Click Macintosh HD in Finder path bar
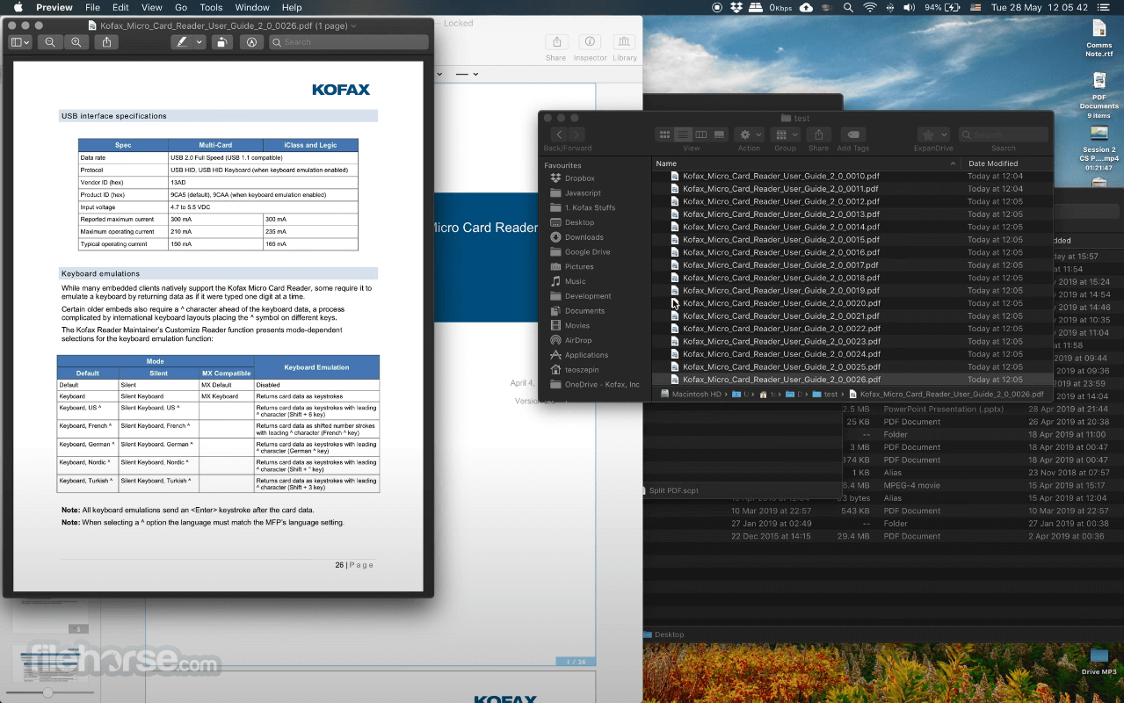 (x=691, y=395)
